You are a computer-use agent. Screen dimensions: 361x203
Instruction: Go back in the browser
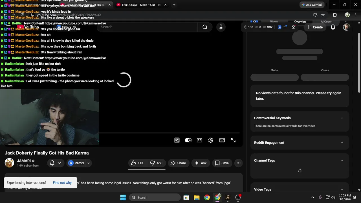click(x=5, y=15)
